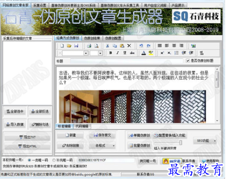227x185 pixels.
Task: Switch to the 网络原创文章专家 tab
Action: [x=16, y=5]
